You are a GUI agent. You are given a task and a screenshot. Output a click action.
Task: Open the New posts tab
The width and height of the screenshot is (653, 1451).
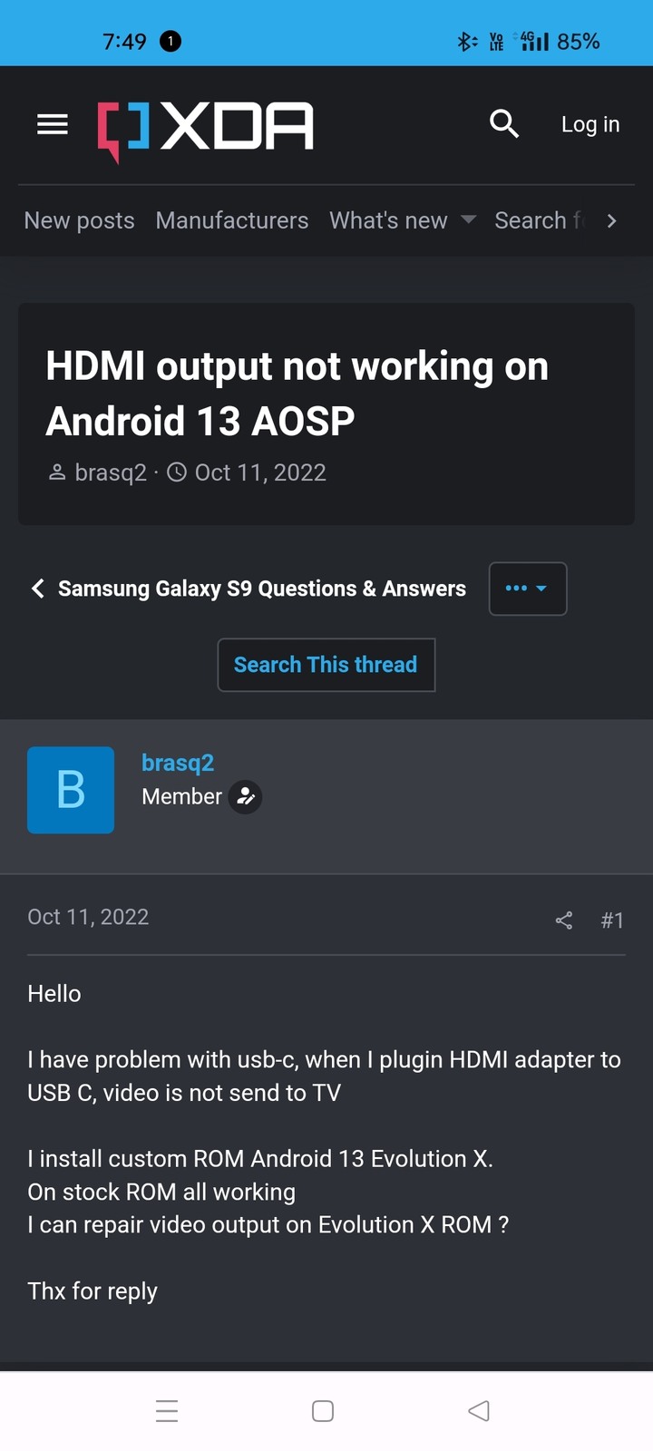[x=80, y=220]
